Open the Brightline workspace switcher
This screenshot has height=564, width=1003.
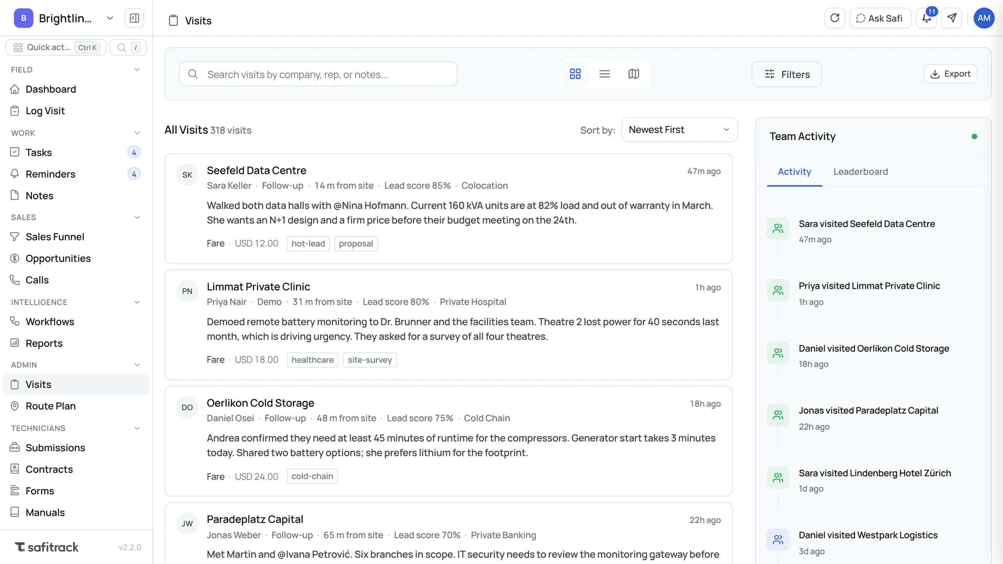tap(64, 18)
